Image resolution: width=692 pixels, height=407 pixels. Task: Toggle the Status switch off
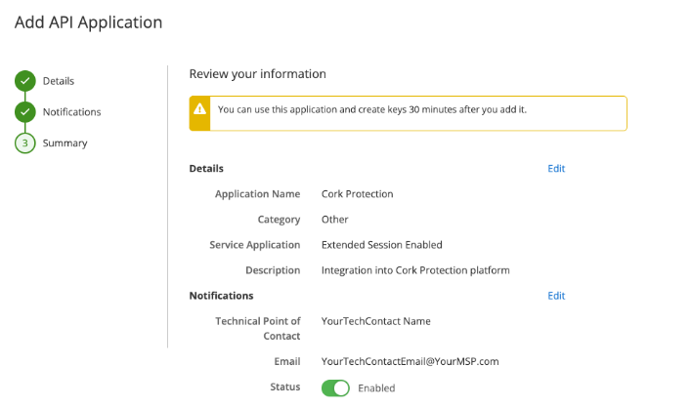coord(335,388)
